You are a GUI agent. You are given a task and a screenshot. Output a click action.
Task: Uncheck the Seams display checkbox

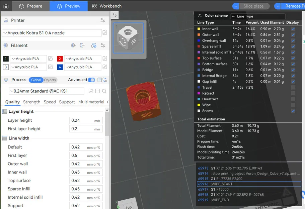click(293, 111)
